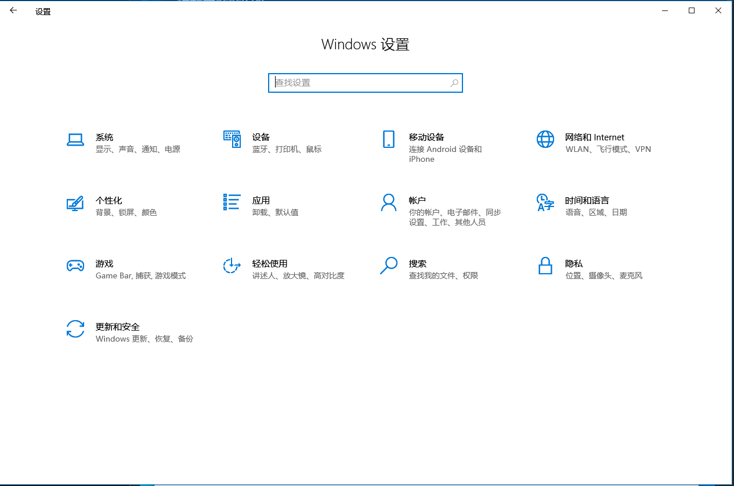Image resolution: width=734 pixels, height=486 pixels.
Task: Open the 更新和安全 refresh arrows icon
Action: tap(75, 329)
